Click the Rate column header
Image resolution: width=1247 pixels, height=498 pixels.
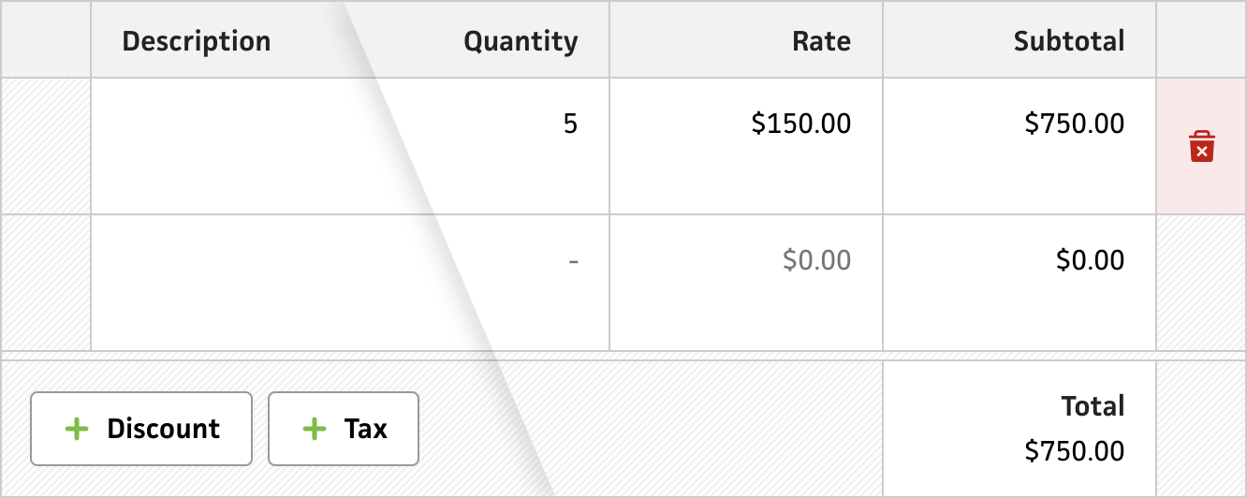pyautogui.click(x=821, y=41)
